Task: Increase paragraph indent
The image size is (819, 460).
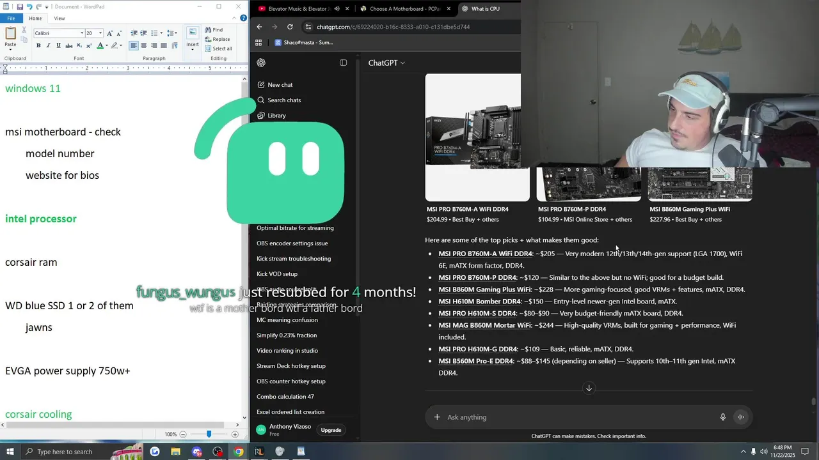Action: 144,33
